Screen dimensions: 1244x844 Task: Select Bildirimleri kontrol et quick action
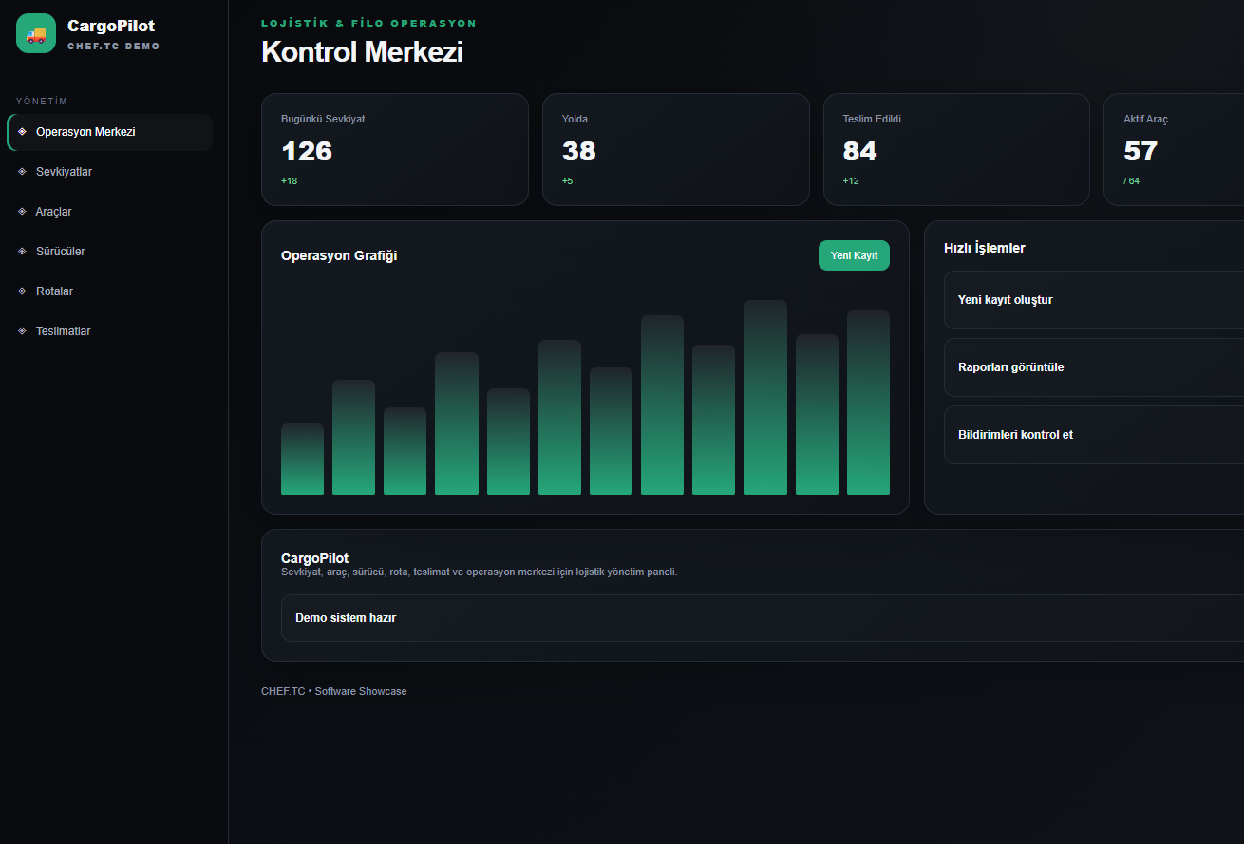tap(1094, 435)
